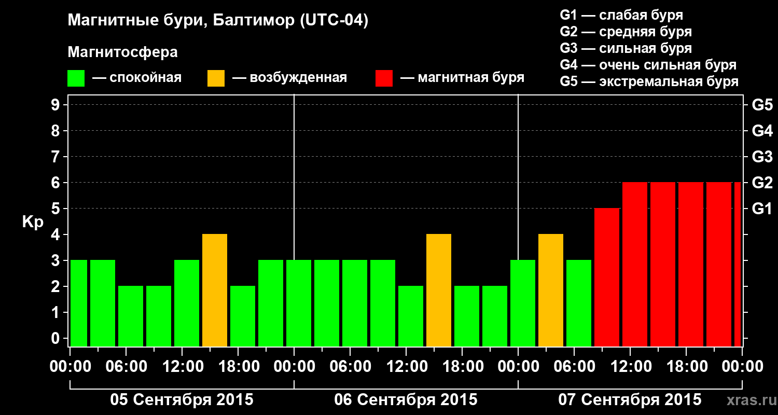
Task: Select 'G1 — слабая буря' legend line
Action: [621, 15]
